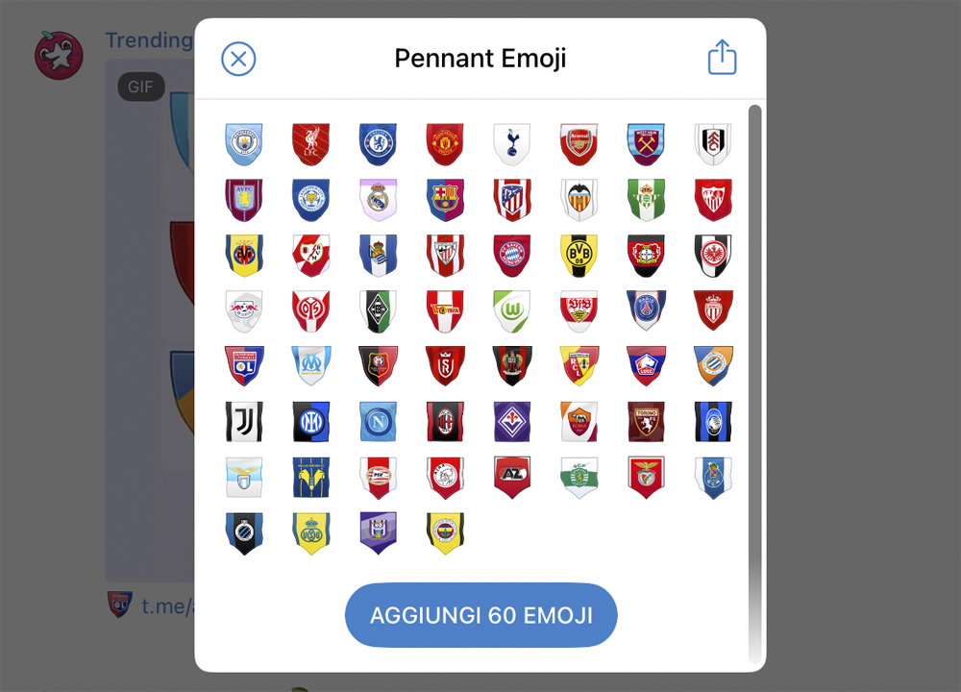The height and width of the screenshot is (692, 961).
Task: Click the emoji list scrollbar
Action: pos(755,384)
